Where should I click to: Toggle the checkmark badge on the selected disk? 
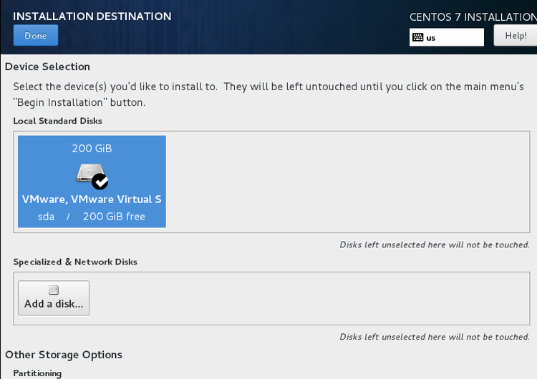tap(100, 181)
